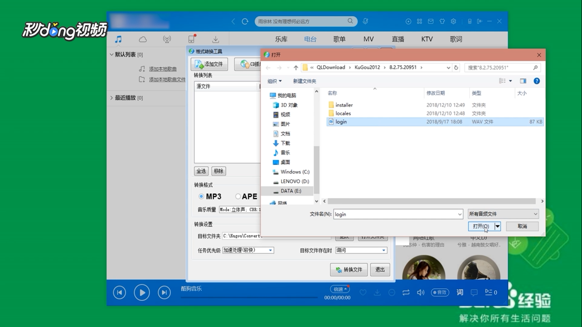
Task: Click the playback progress bar in KuGou
Action: [249, 297]
